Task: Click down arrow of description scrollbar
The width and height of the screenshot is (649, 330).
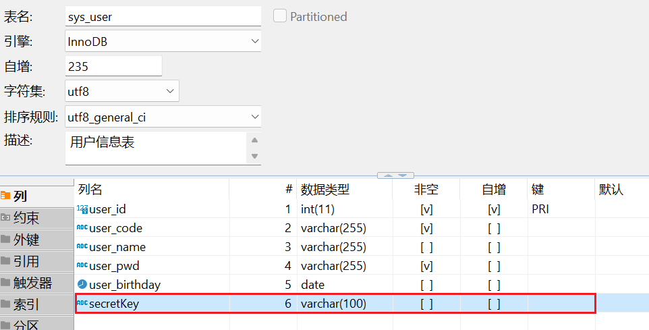Action: tap(254, 156)
